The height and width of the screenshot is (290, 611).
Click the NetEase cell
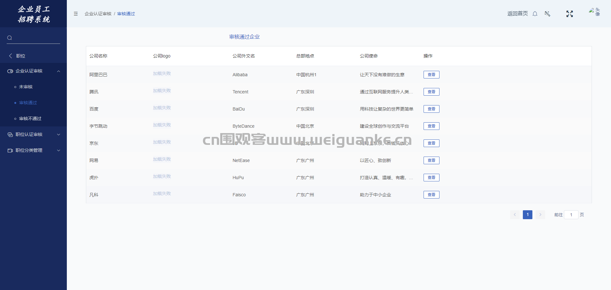point(241,160)
